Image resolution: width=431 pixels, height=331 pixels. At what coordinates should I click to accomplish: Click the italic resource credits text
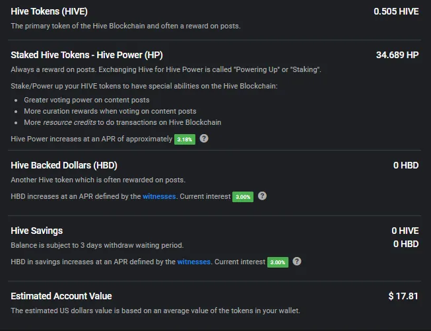pyautogui.click(x=69, y=122)
